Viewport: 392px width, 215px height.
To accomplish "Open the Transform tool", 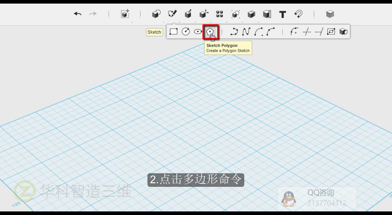I will tap(125, 14).
